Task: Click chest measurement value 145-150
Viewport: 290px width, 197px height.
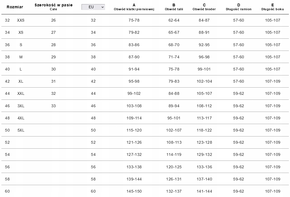Action: tap(134, 191)
